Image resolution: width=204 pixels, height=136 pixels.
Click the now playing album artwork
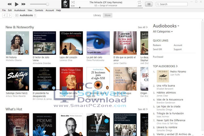pos(65,4)
